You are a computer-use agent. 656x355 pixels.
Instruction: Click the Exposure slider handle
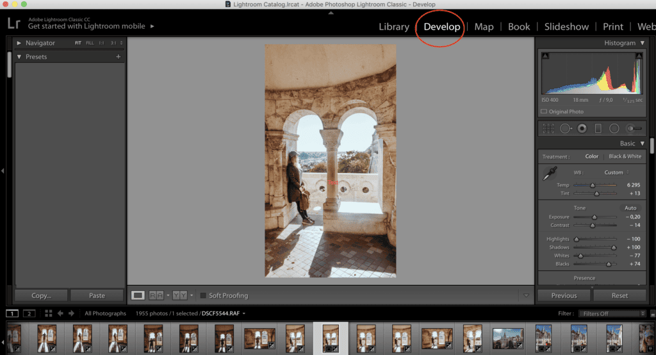594,217
